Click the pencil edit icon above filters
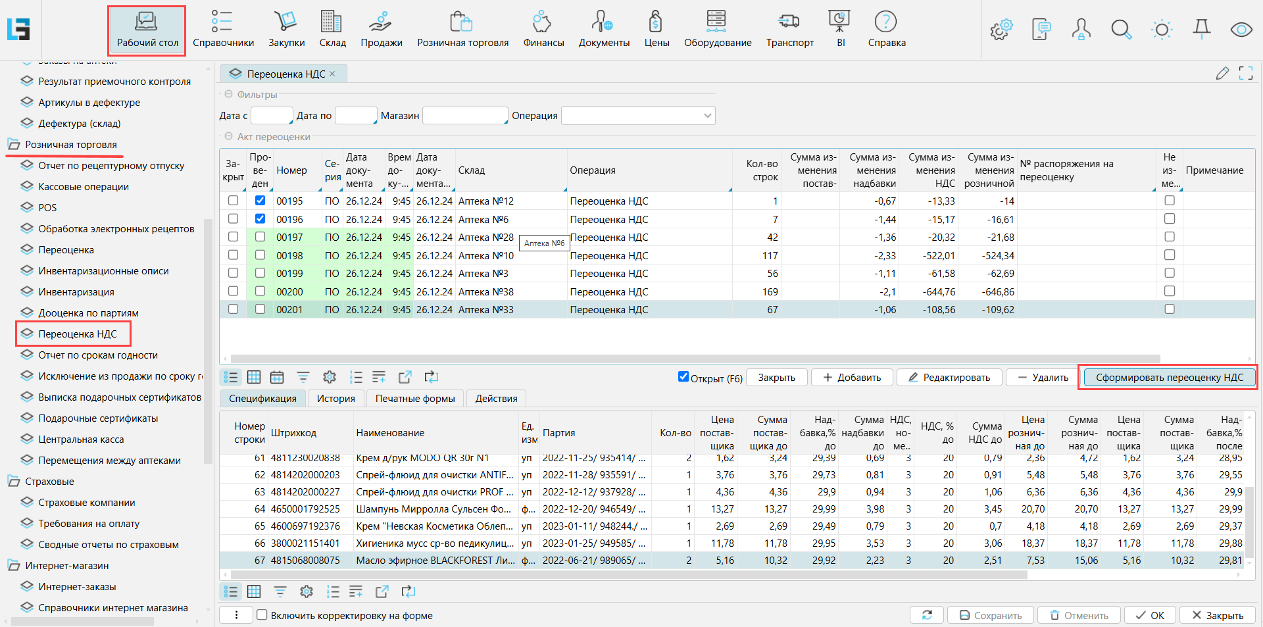Image resolution: width=1263 pixels, height=627 pixels. [x=1222, y=74]
